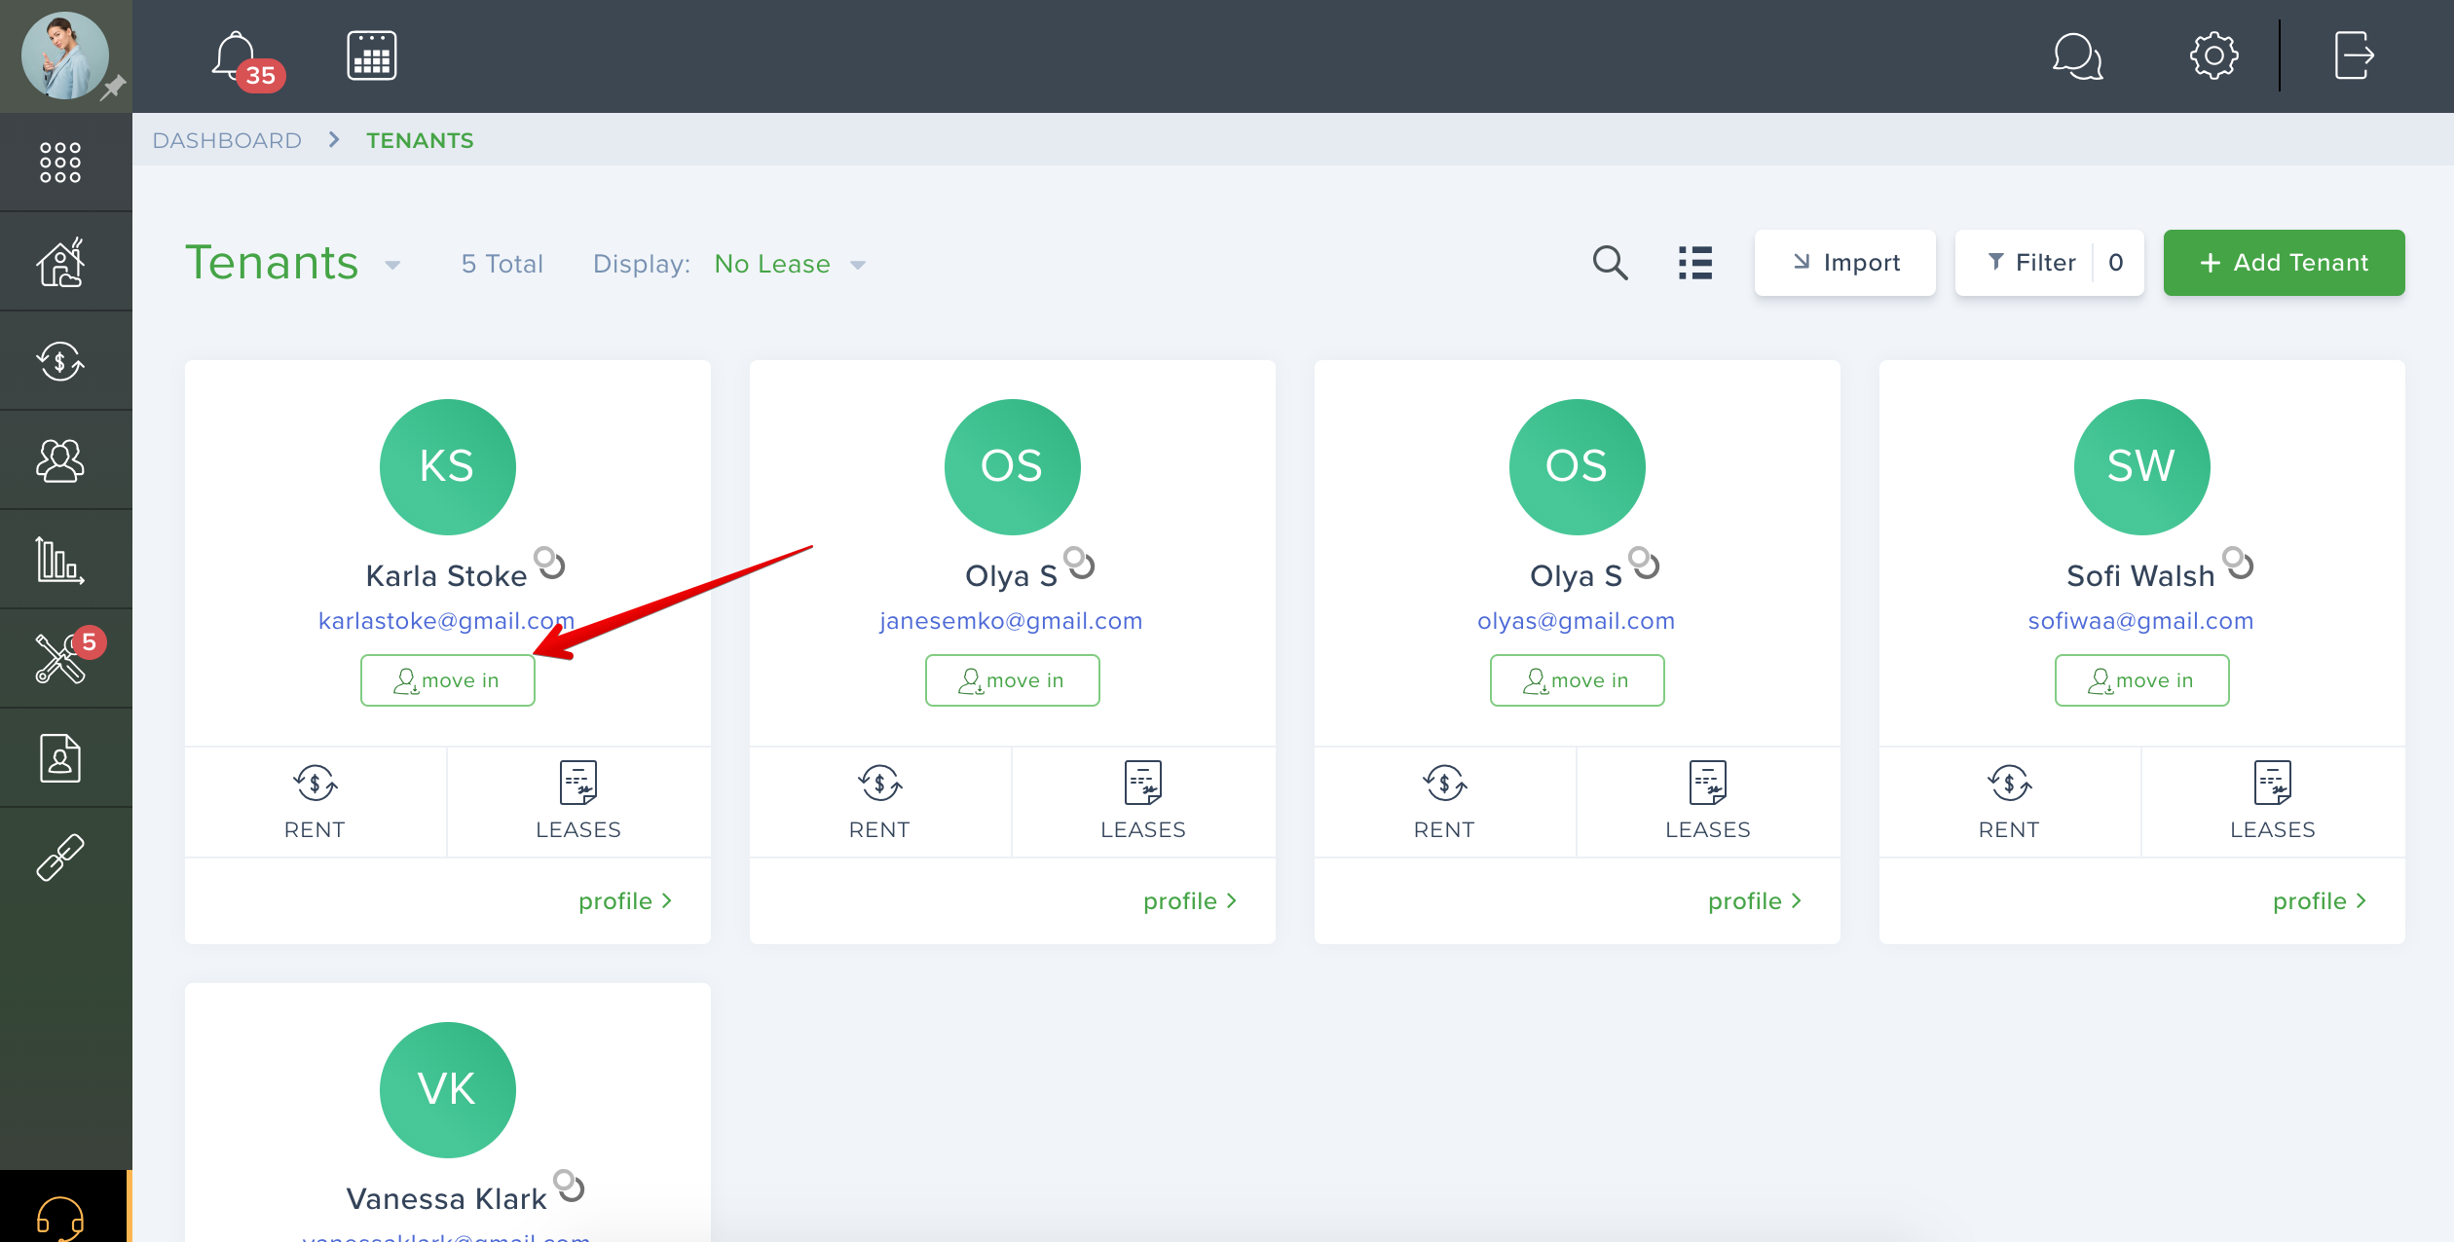2454x1242 pixels.
Task: Open LEASES for Sofi Walsh
Action: pos(2273,801)
